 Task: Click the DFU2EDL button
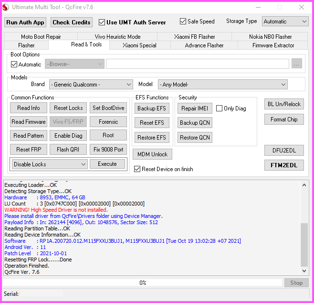pos(284,151)
